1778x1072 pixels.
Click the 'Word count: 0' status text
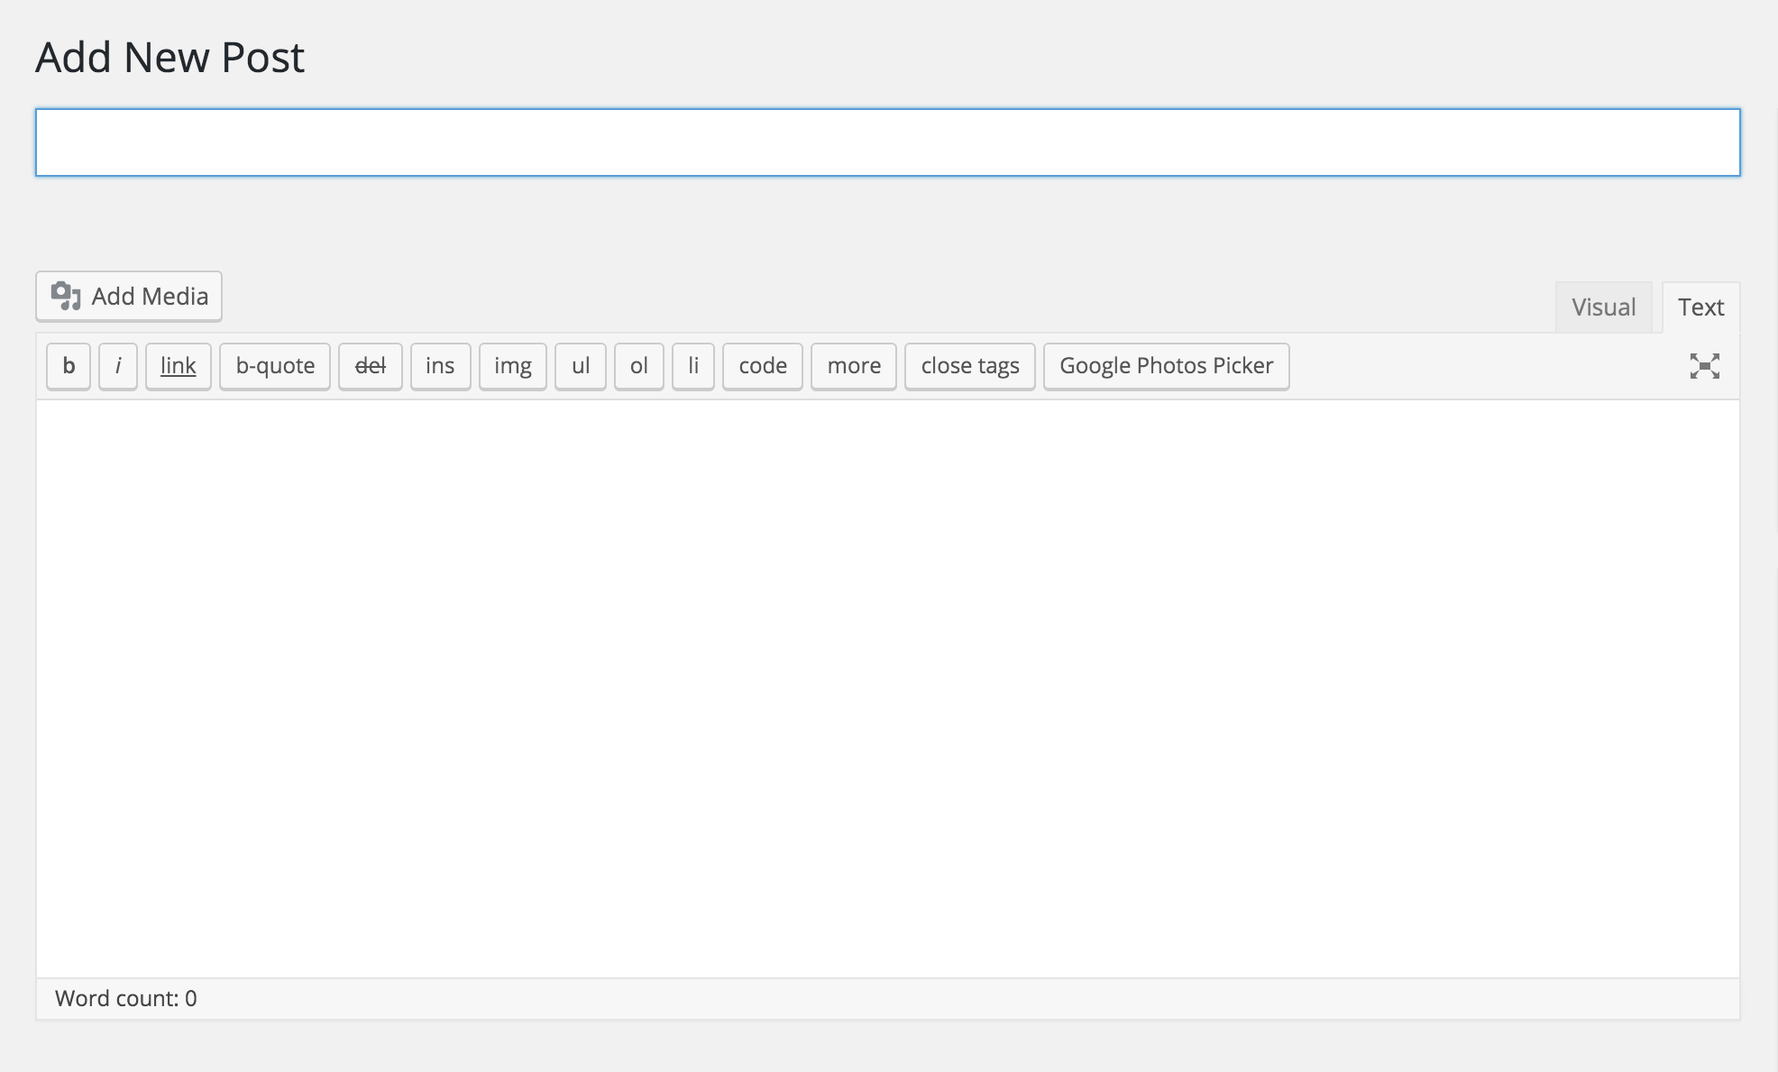126,999
